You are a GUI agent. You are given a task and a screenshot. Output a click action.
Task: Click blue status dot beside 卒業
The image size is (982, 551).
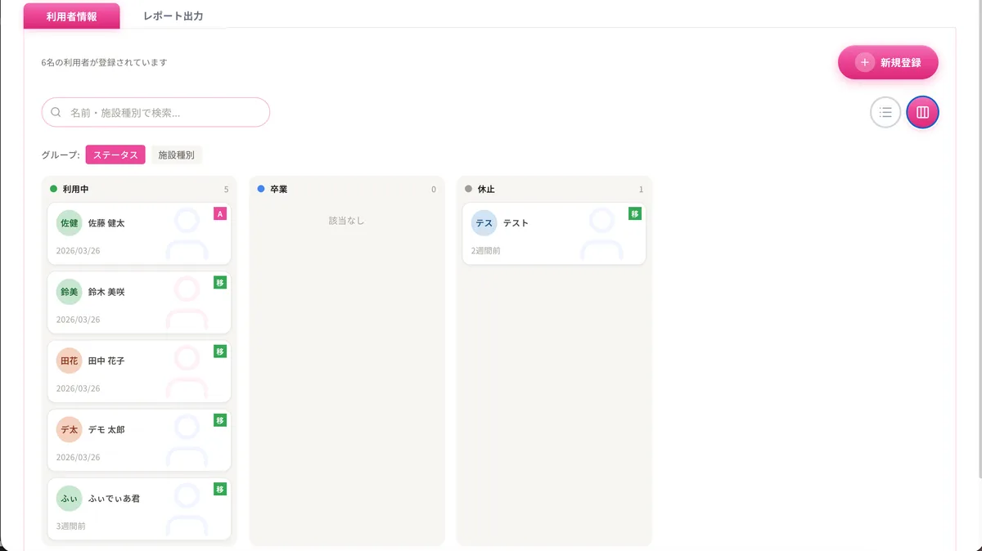click(x=261, y=189)
